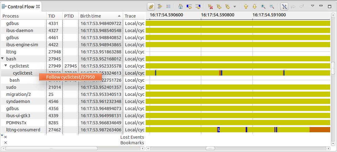Reset the time scale with the home icon

181,6
